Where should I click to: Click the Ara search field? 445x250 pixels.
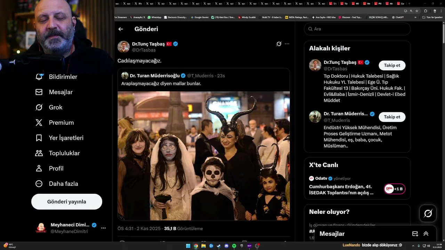pos(357,29)
